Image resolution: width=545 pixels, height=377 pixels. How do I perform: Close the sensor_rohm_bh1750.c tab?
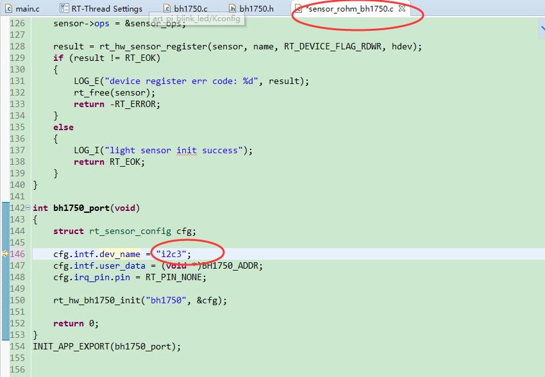tap(402, 8)
